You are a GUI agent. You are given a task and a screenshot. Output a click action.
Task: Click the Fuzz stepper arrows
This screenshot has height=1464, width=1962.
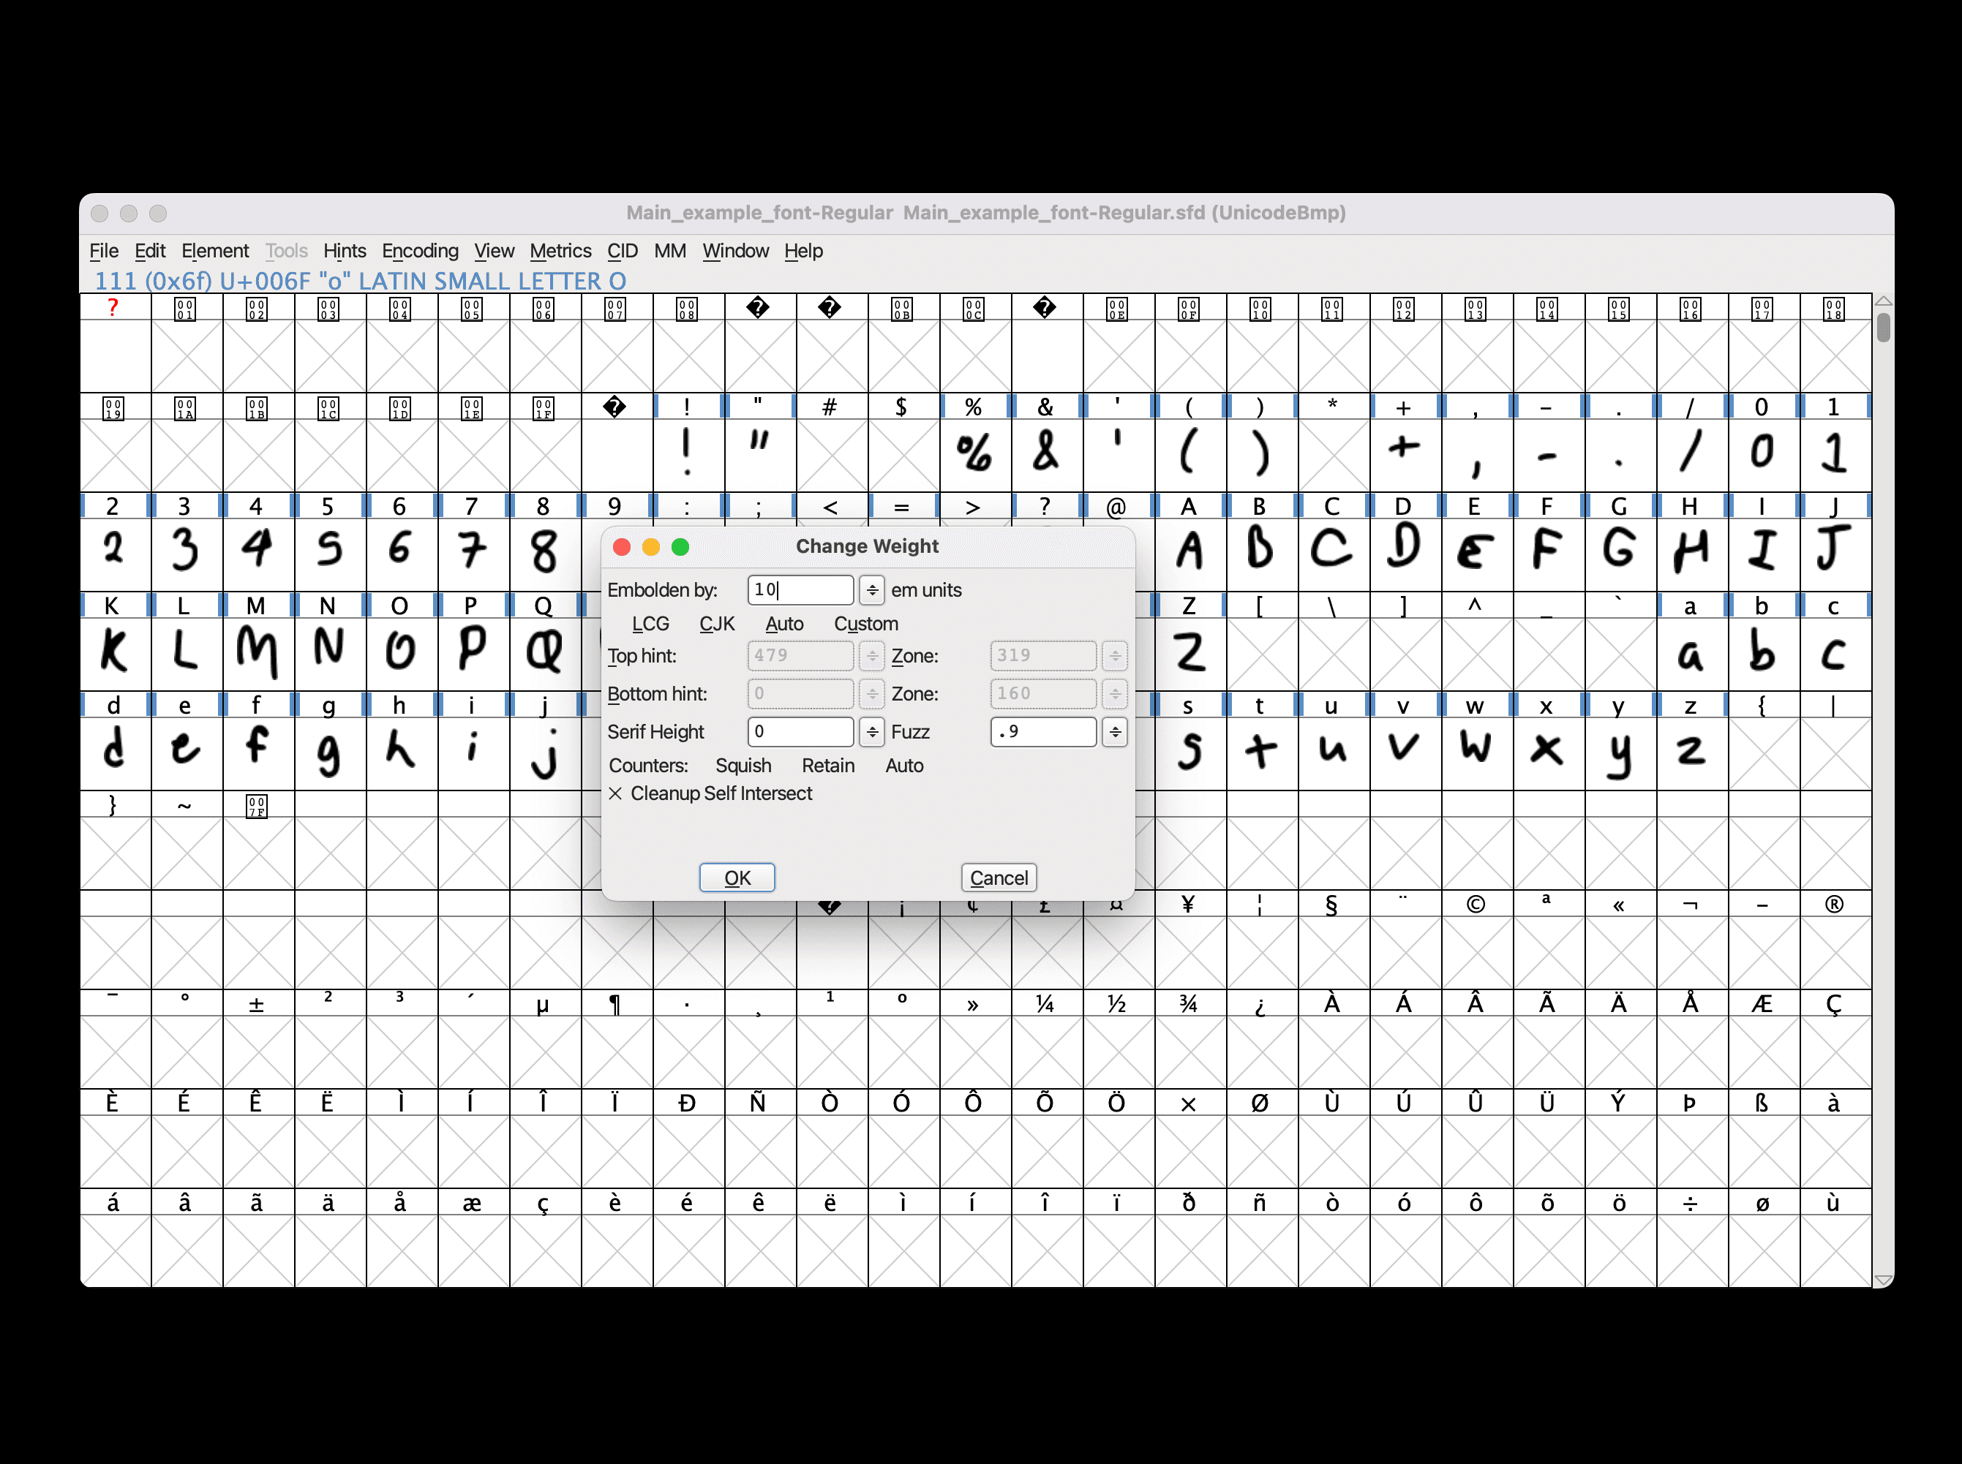click(1116, 732)
